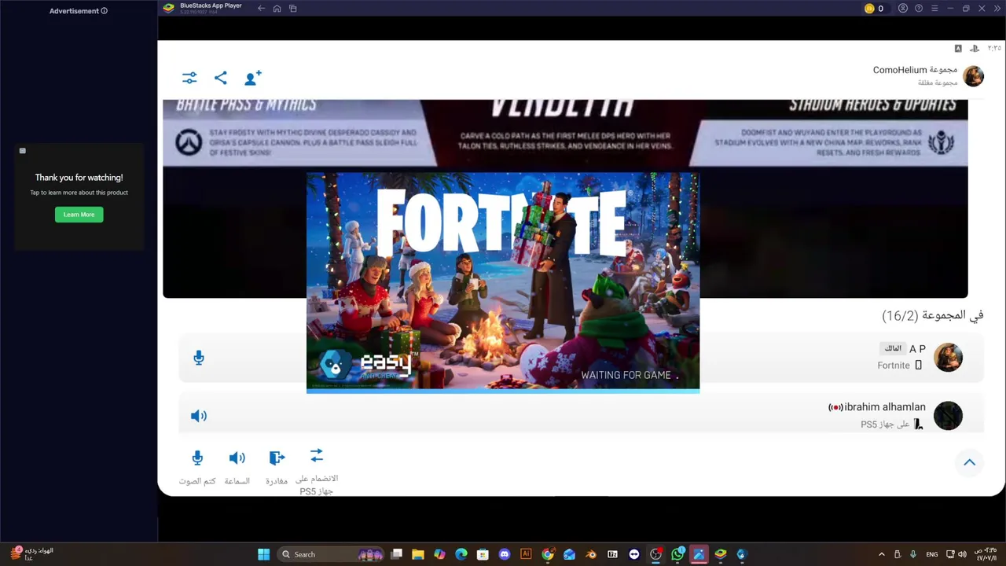The height and width of the screenshot is (566, 1006).
Task: Open BlueStacks recent apps icon
Action: click(292, 9)
